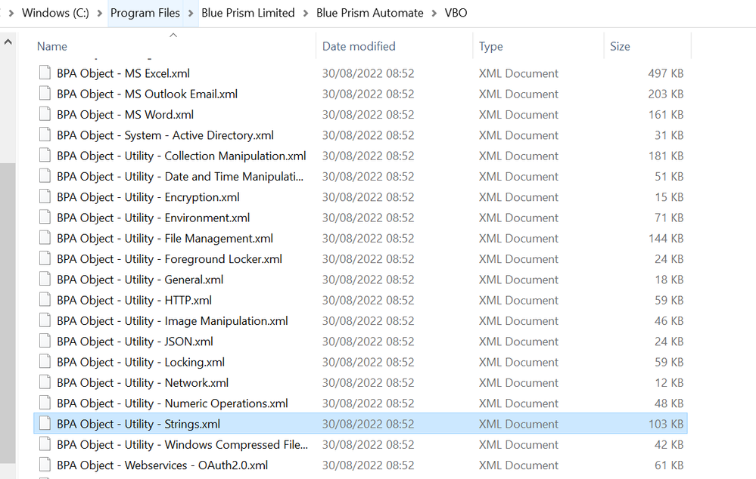
Task: Expand chevron after Blue Prism Limited breadcrumb
Action: click(306, 13)
